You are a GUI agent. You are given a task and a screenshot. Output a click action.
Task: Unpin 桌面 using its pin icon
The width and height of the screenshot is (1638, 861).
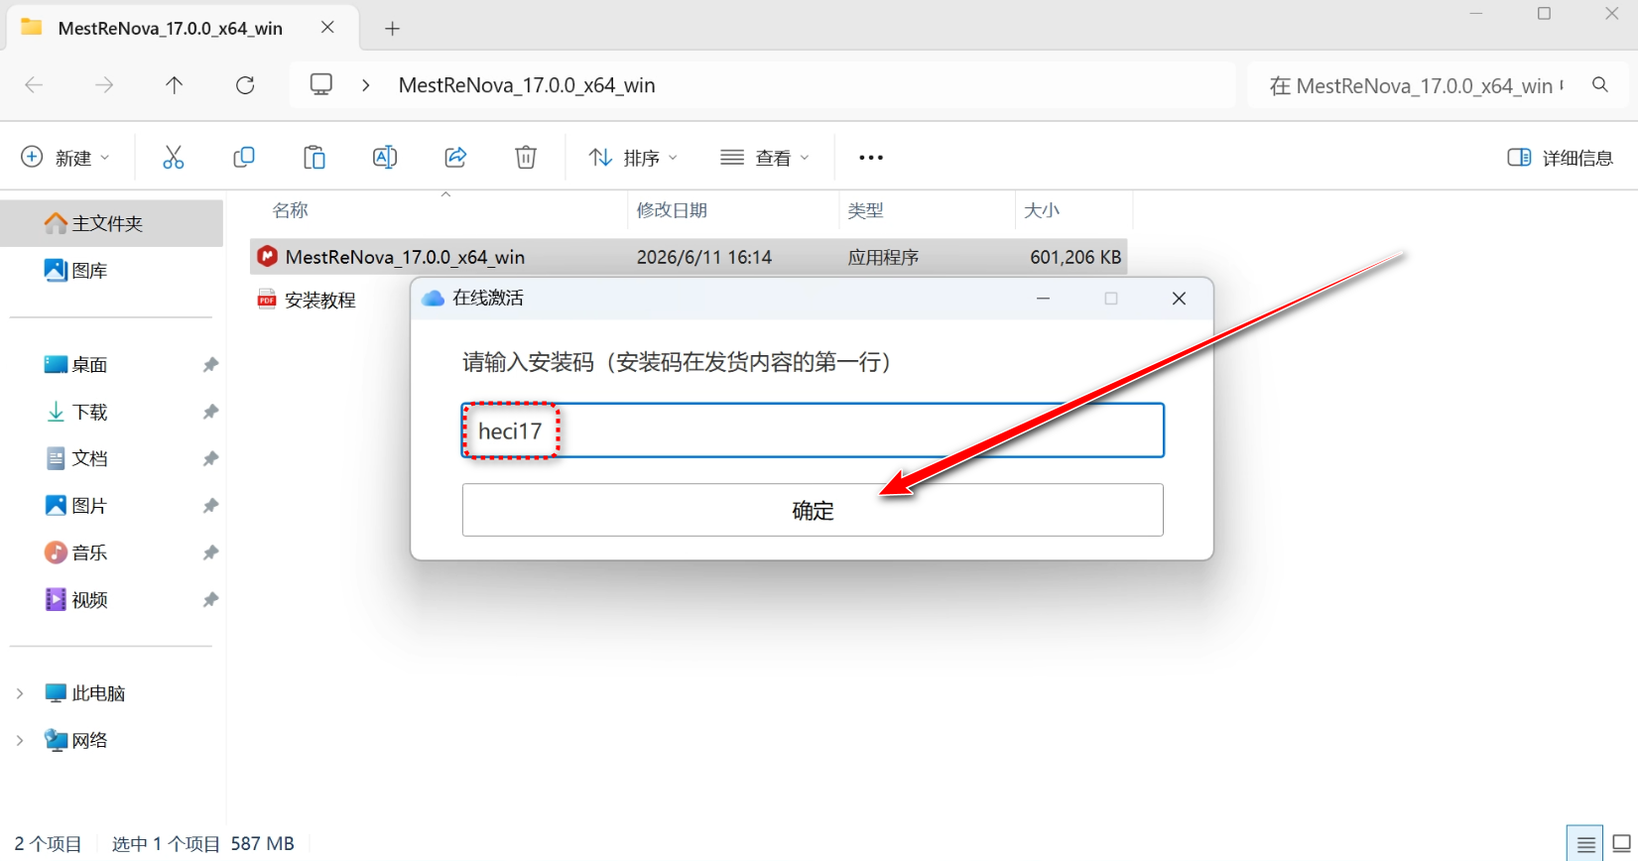210,365
